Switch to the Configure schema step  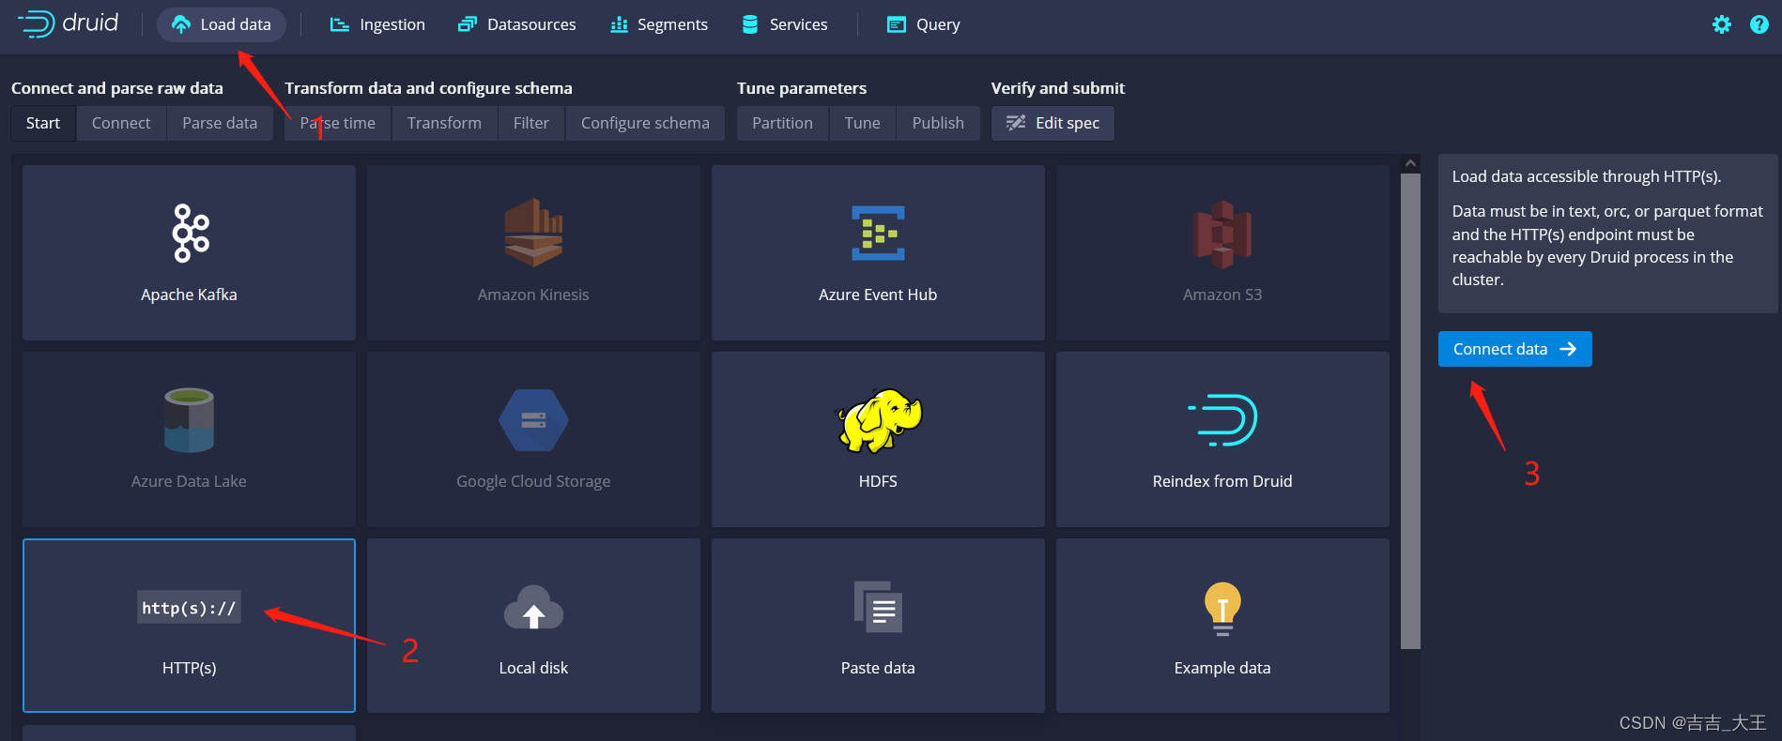(645, 123)
